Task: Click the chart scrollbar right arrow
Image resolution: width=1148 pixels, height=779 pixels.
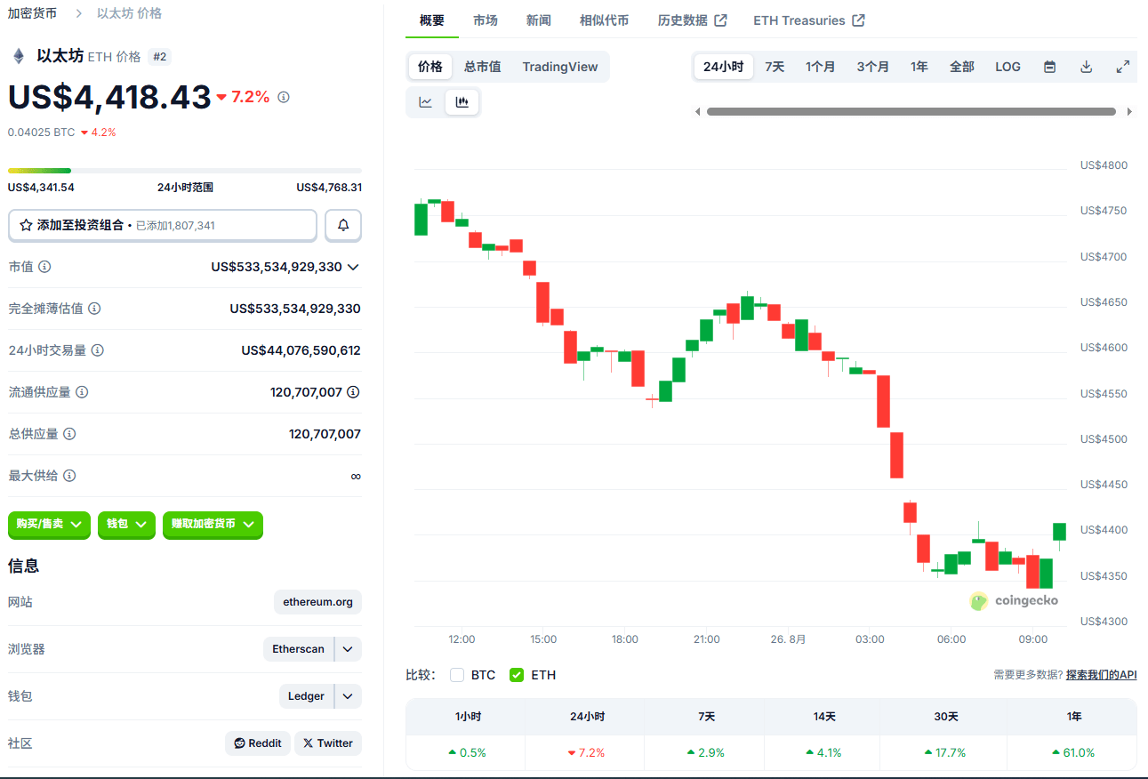Action: click(x=1129, y=112)
